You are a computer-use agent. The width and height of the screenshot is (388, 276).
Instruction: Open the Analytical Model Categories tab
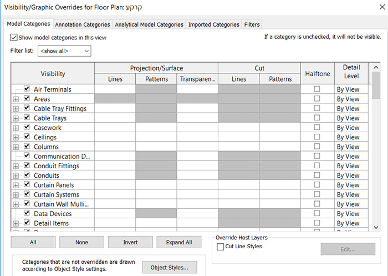tap(149, 24)
